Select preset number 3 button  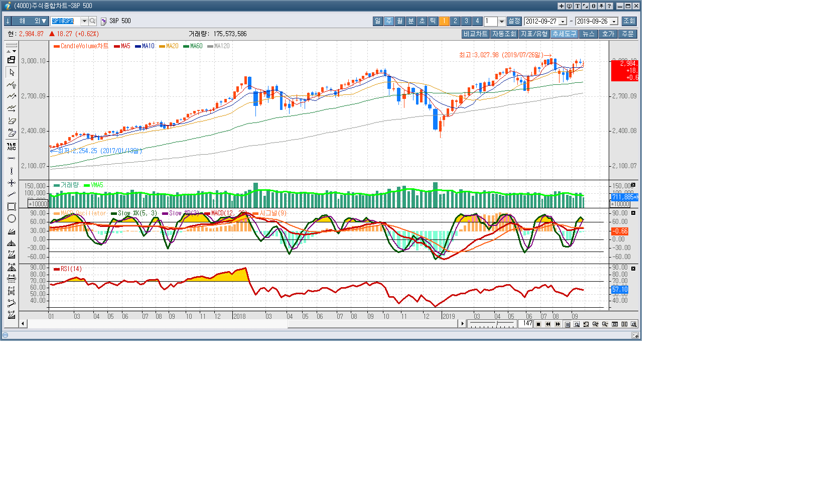[x=466, y=21]
